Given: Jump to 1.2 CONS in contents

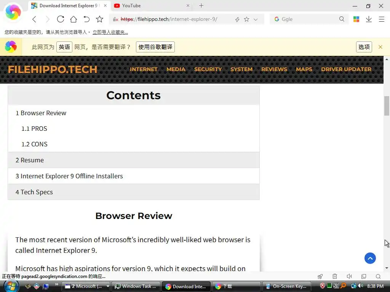Looking at the screenshot, I should [x=34, y=144].
